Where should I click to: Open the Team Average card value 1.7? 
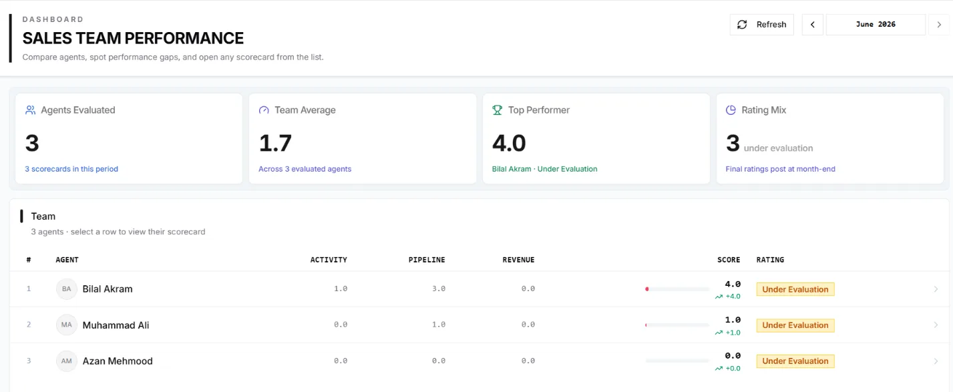[x=275, y=143]
